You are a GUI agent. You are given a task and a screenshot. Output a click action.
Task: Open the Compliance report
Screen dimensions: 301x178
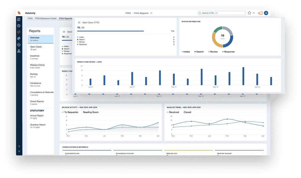[x=40, y=84]
